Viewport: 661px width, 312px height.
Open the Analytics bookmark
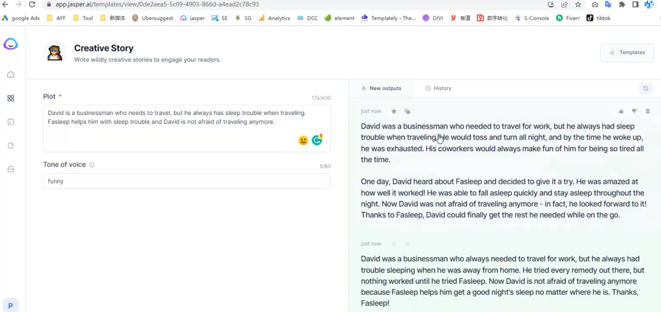tap(274, 18)
